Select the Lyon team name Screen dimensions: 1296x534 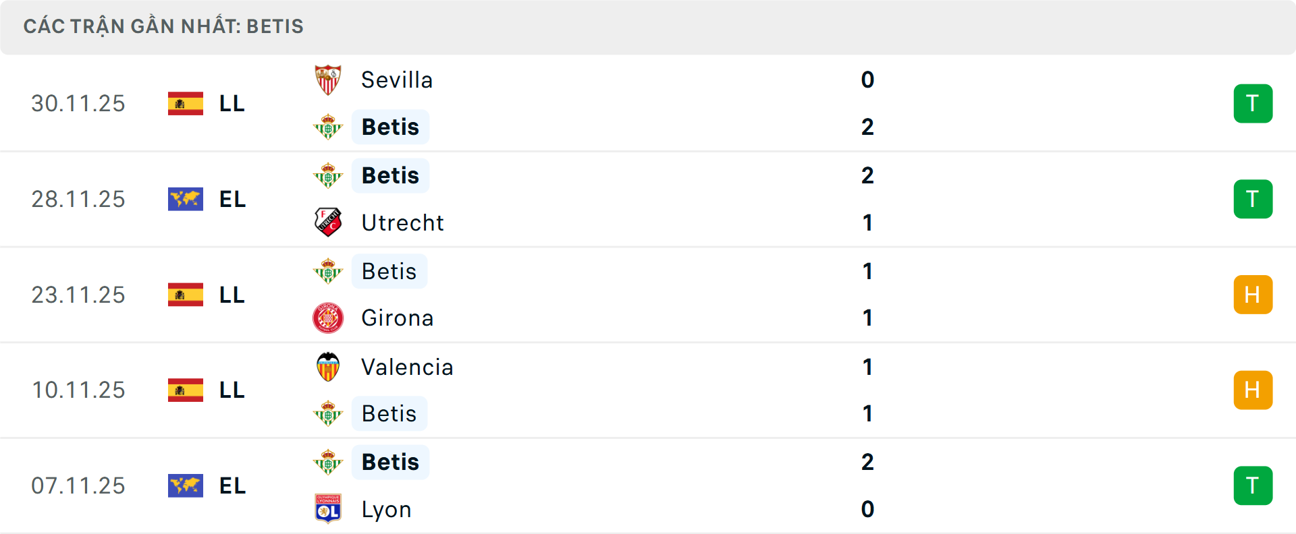386,509
